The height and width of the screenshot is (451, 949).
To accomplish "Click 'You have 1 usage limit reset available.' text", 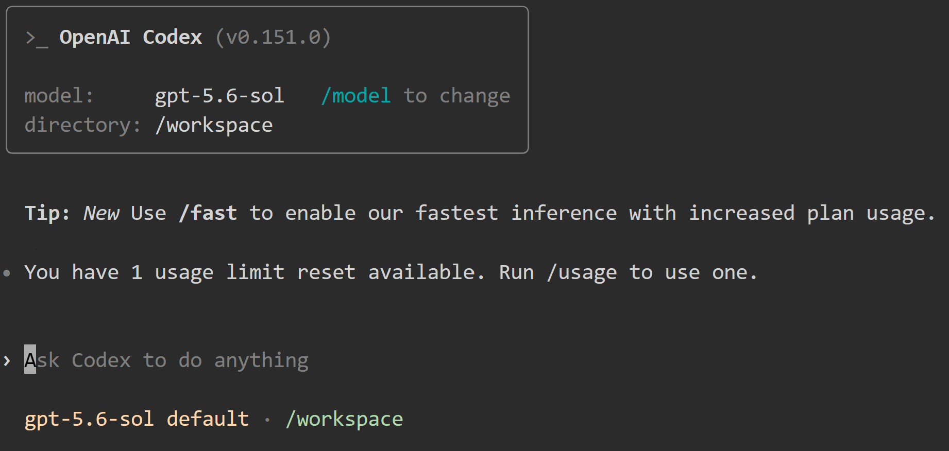I will click(x=255, y=272).
